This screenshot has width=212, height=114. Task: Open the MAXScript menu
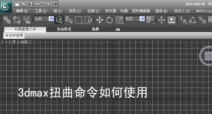(x=204, y=11)
